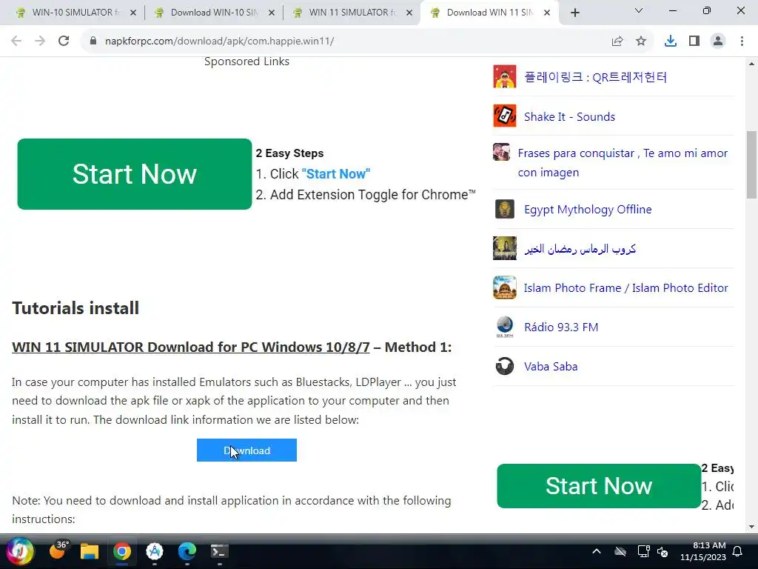Image resolution: width=758 pixels, height=569 pixels.
Task: Open Islam Photo Frame link
Action: click(x=626, y=288)
